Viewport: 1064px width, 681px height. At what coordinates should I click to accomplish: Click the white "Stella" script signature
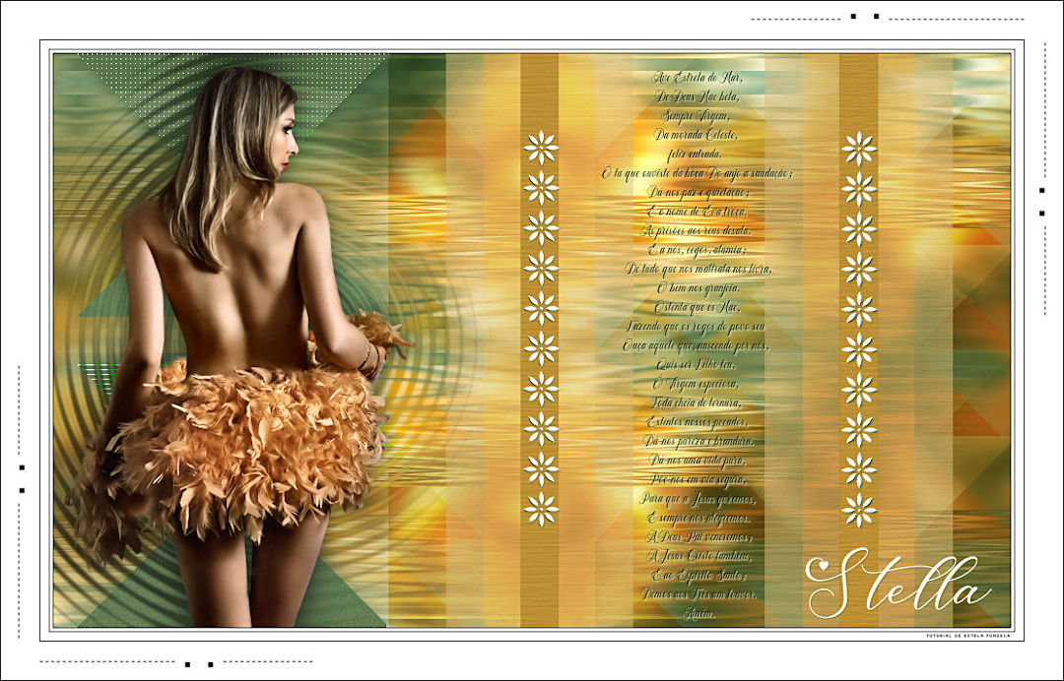(898, 584)
